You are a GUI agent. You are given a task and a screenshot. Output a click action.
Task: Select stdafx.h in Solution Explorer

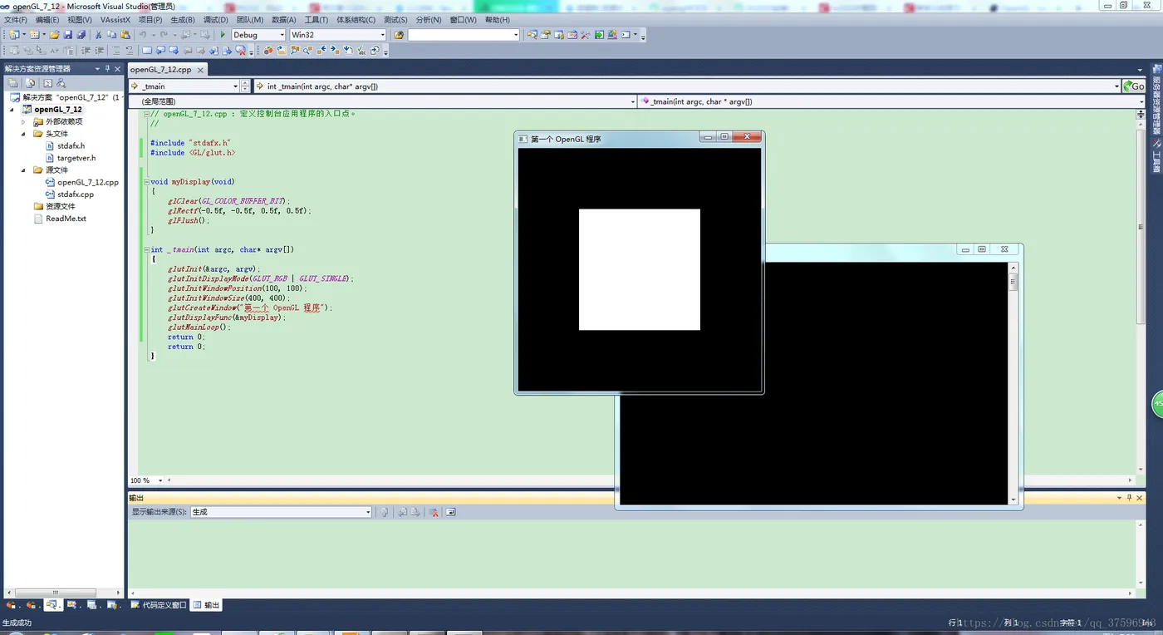(x=71, y=145)
